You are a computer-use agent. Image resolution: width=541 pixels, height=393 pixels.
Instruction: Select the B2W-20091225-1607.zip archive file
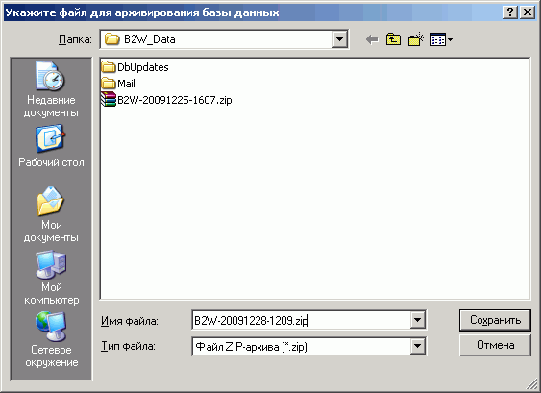(x=166, y=100)
